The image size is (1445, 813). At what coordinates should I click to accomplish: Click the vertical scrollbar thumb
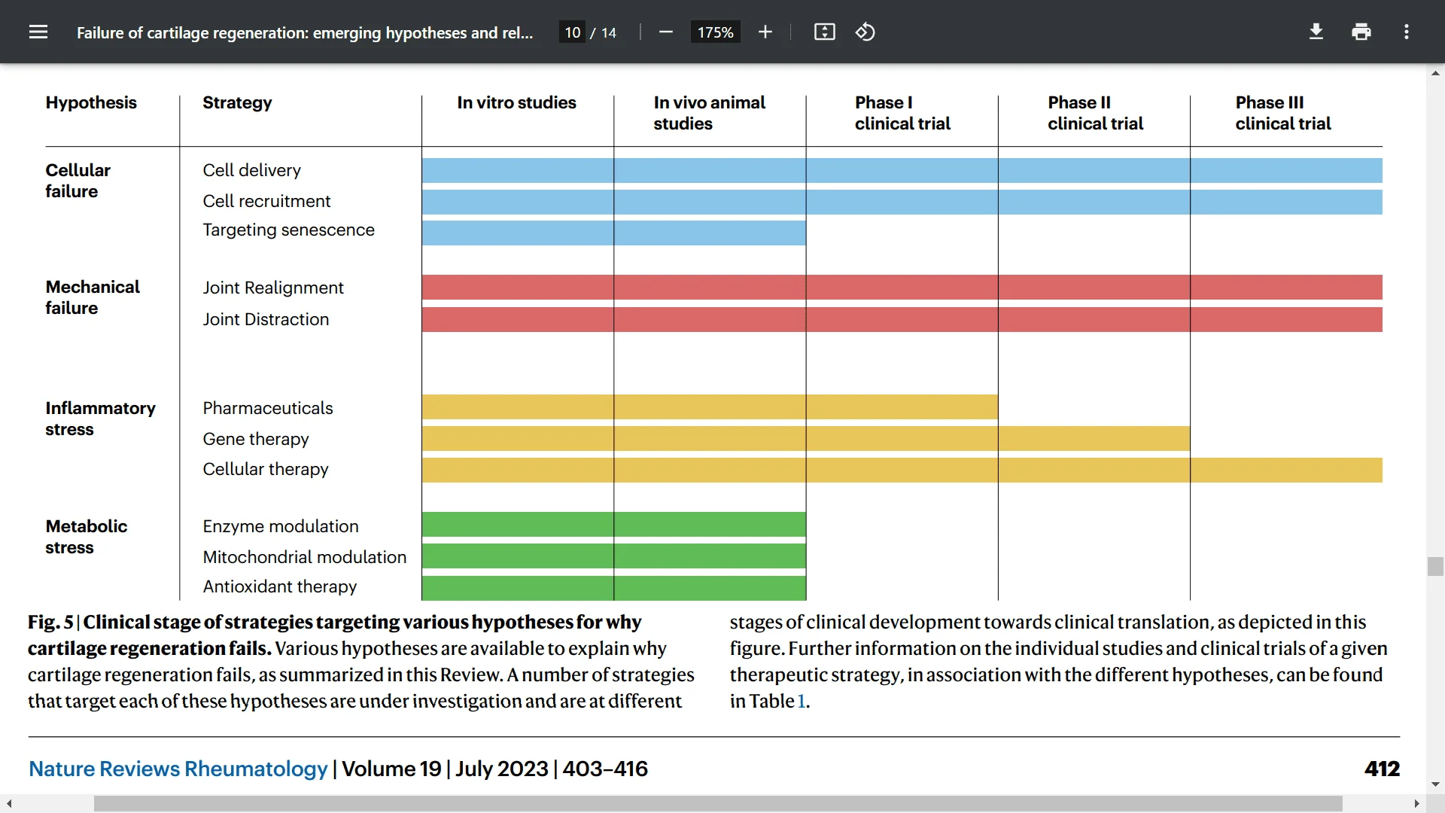pyautogui.click(x=1435, y=566)
